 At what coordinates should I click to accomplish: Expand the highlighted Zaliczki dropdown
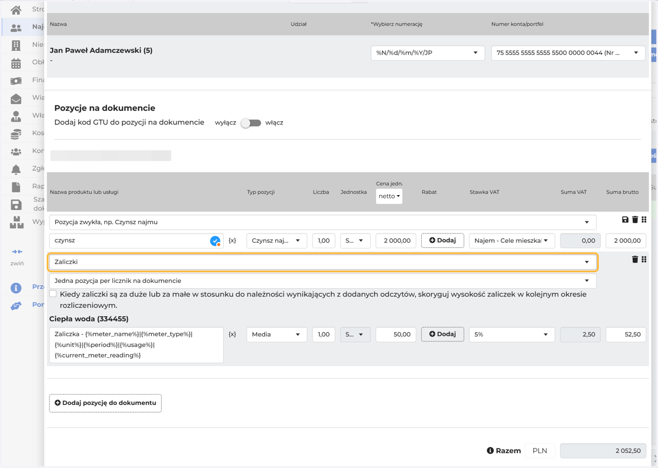(x=323, y=262)
